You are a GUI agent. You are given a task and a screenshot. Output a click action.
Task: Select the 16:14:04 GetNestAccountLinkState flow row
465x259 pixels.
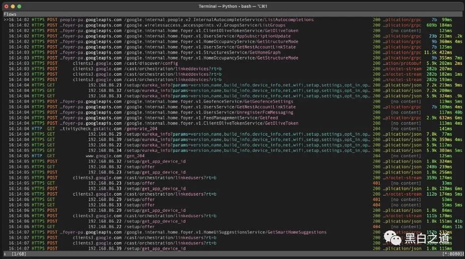coord(232,107)
